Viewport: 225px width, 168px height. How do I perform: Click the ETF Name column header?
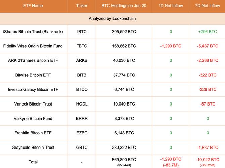33,6
